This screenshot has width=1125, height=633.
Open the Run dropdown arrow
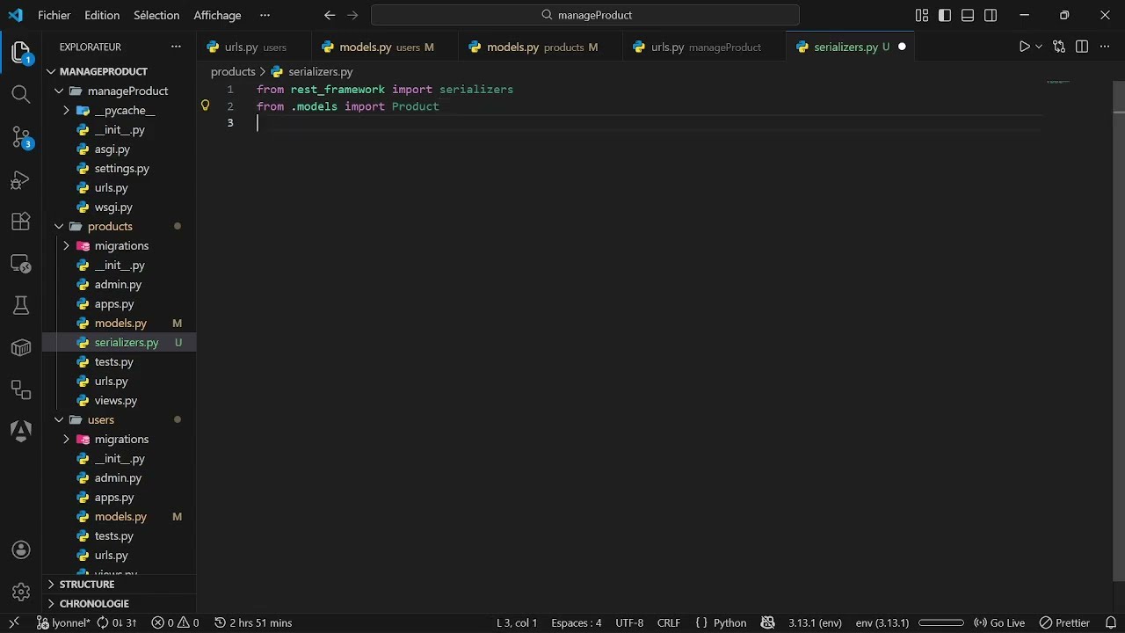click(1039, 47)
